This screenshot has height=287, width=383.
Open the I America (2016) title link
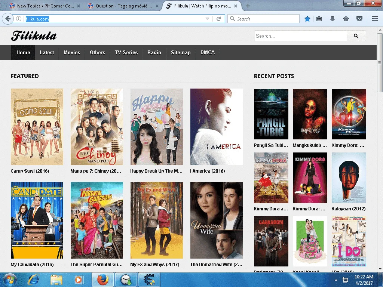point(207,171)
